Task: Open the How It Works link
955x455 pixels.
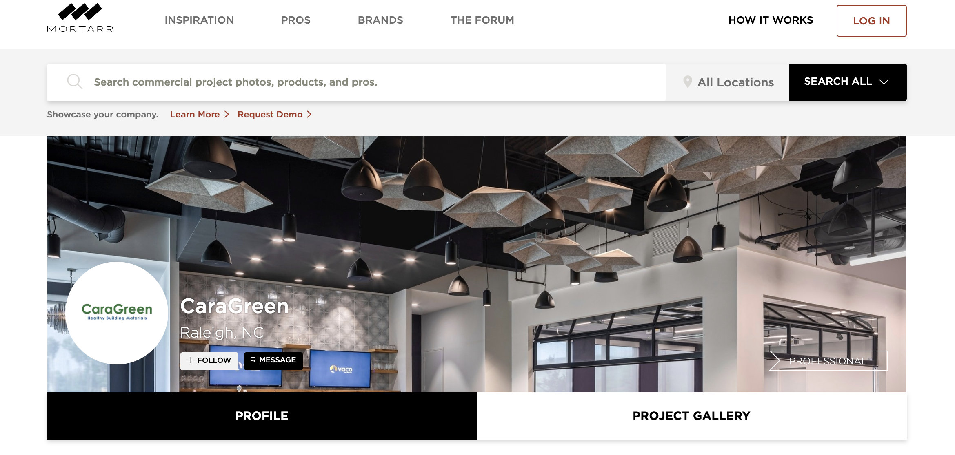Action: [771, 20]
